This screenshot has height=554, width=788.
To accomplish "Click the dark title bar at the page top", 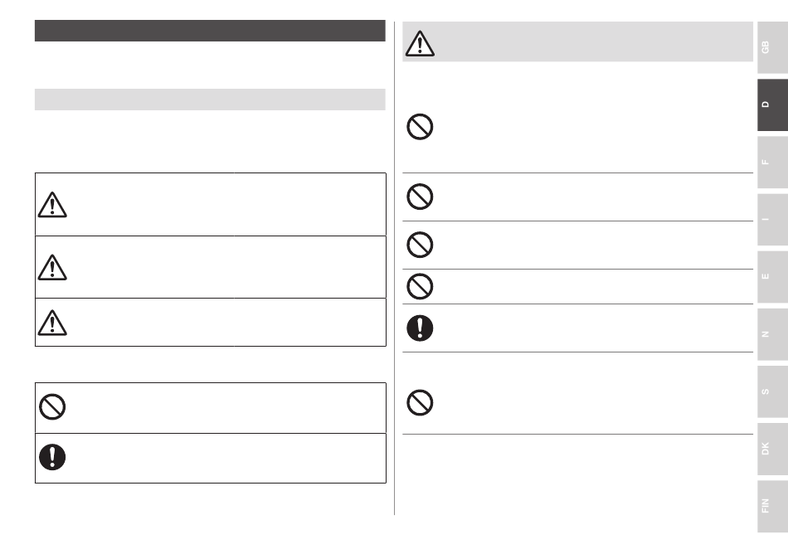I will (210, 31).
